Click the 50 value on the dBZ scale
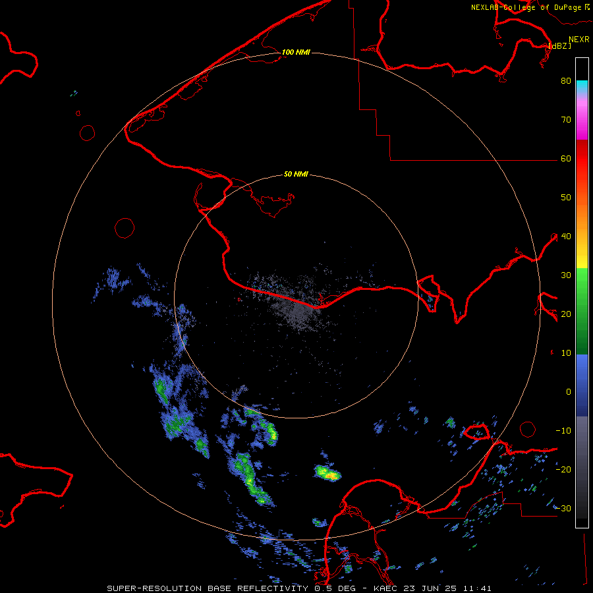Viewport: 593px width, 593px height. (x=566, y=198)
